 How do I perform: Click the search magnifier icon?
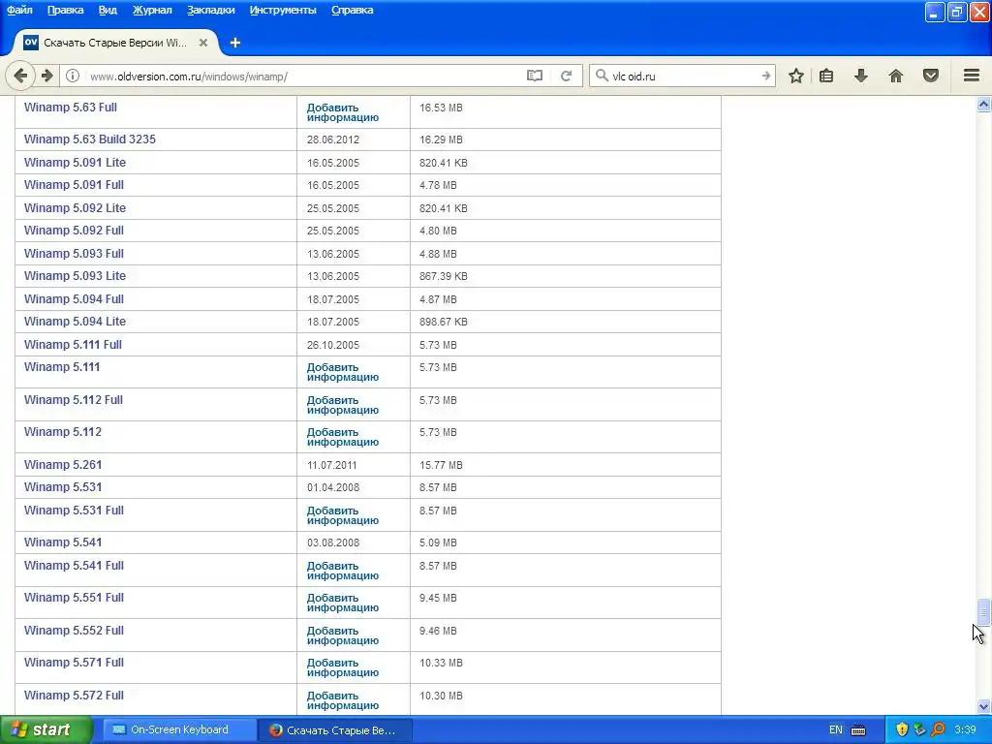(602, 76)
